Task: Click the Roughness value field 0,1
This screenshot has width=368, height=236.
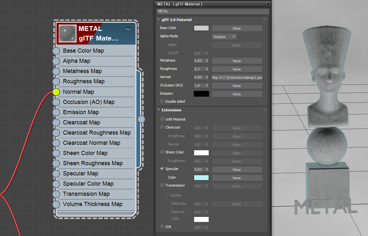Action: click(199, 69)
